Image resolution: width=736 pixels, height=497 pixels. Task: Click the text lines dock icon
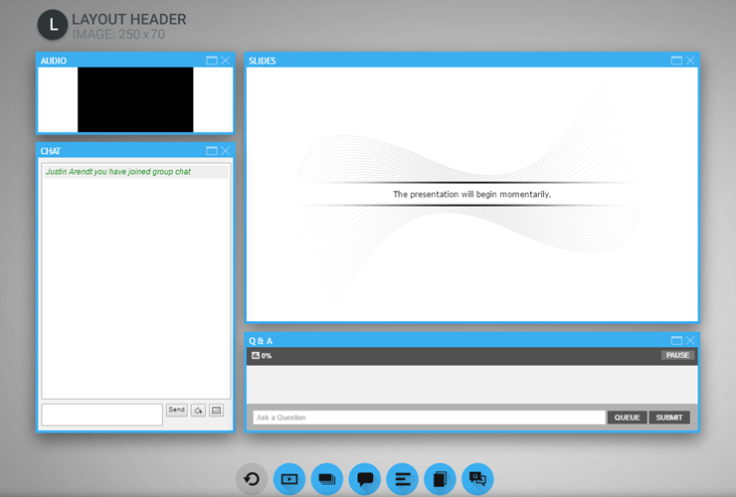pos(402,479)
